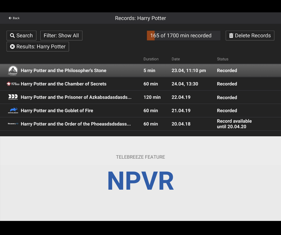
Task: Select the Paramount Channel logo
Action: pyautogui.click(x=13, y=70)
